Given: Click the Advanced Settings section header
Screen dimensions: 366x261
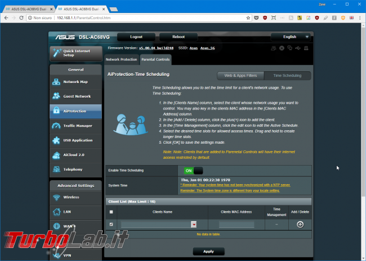Looking at the screenshot, I should point(76,186).
